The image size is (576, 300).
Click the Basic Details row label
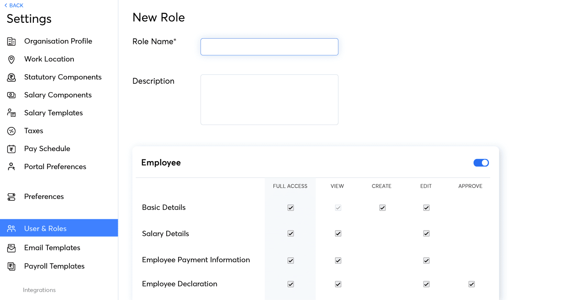point(164,207)
